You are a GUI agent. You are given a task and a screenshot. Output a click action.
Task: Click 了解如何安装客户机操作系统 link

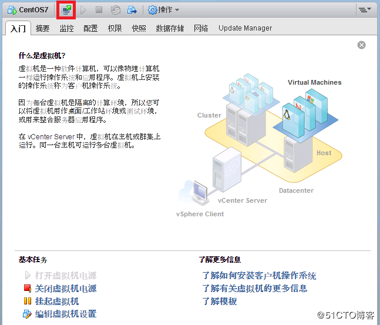[x=259, y=276]
